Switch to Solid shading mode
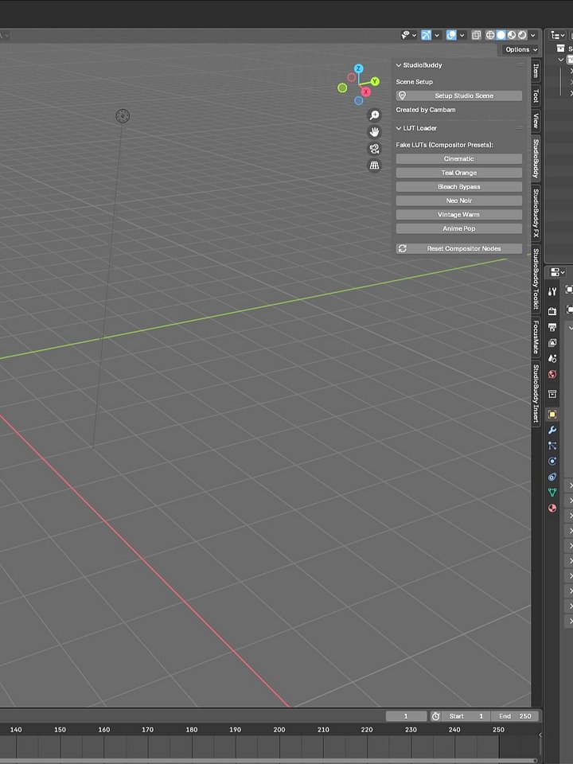This screenshot has height=764, width=573. [501, 35]
